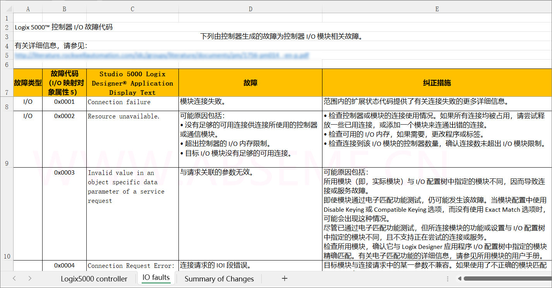Switch to the Logix5000 controller sheet tab
The image size is (552, 288).
(x=94, y=278)
